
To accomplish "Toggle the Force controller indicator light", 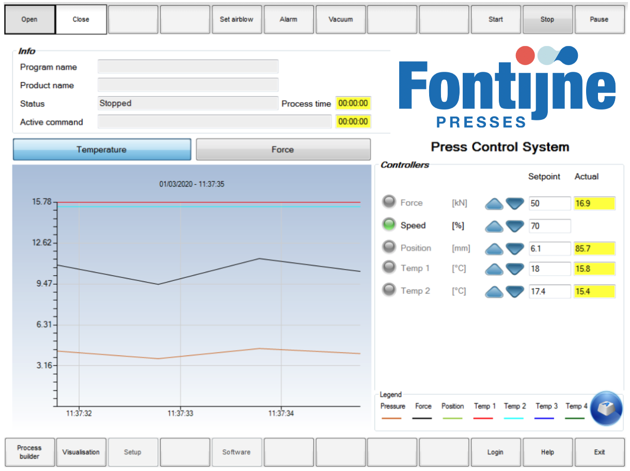I will pyautogui.click(x=389, y=202).
